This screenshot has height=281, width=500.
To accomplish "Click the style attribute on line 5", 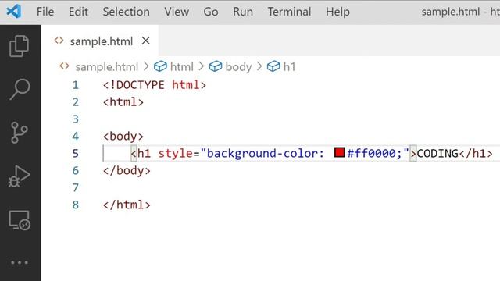I will coord(175,154).
